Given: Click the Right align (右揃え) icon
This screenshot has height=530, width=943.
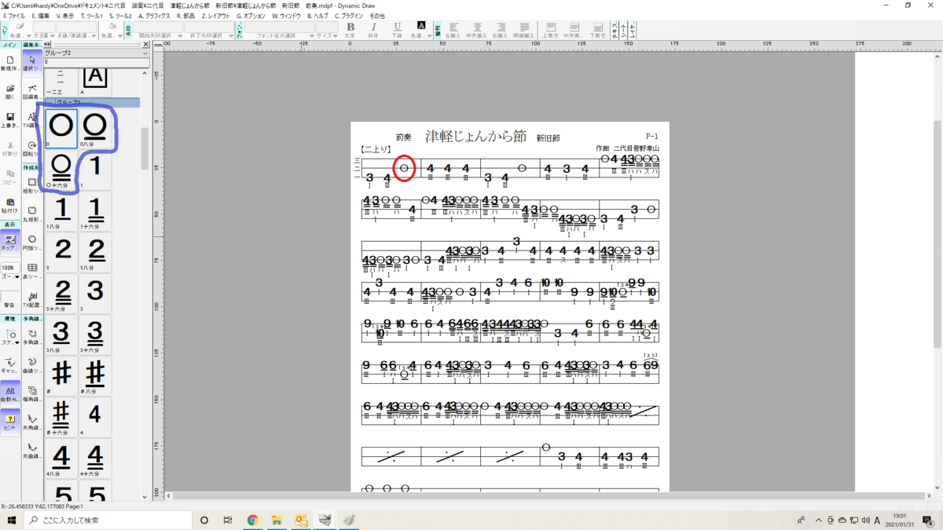Looking at the screenshot, I should (499, 30).
